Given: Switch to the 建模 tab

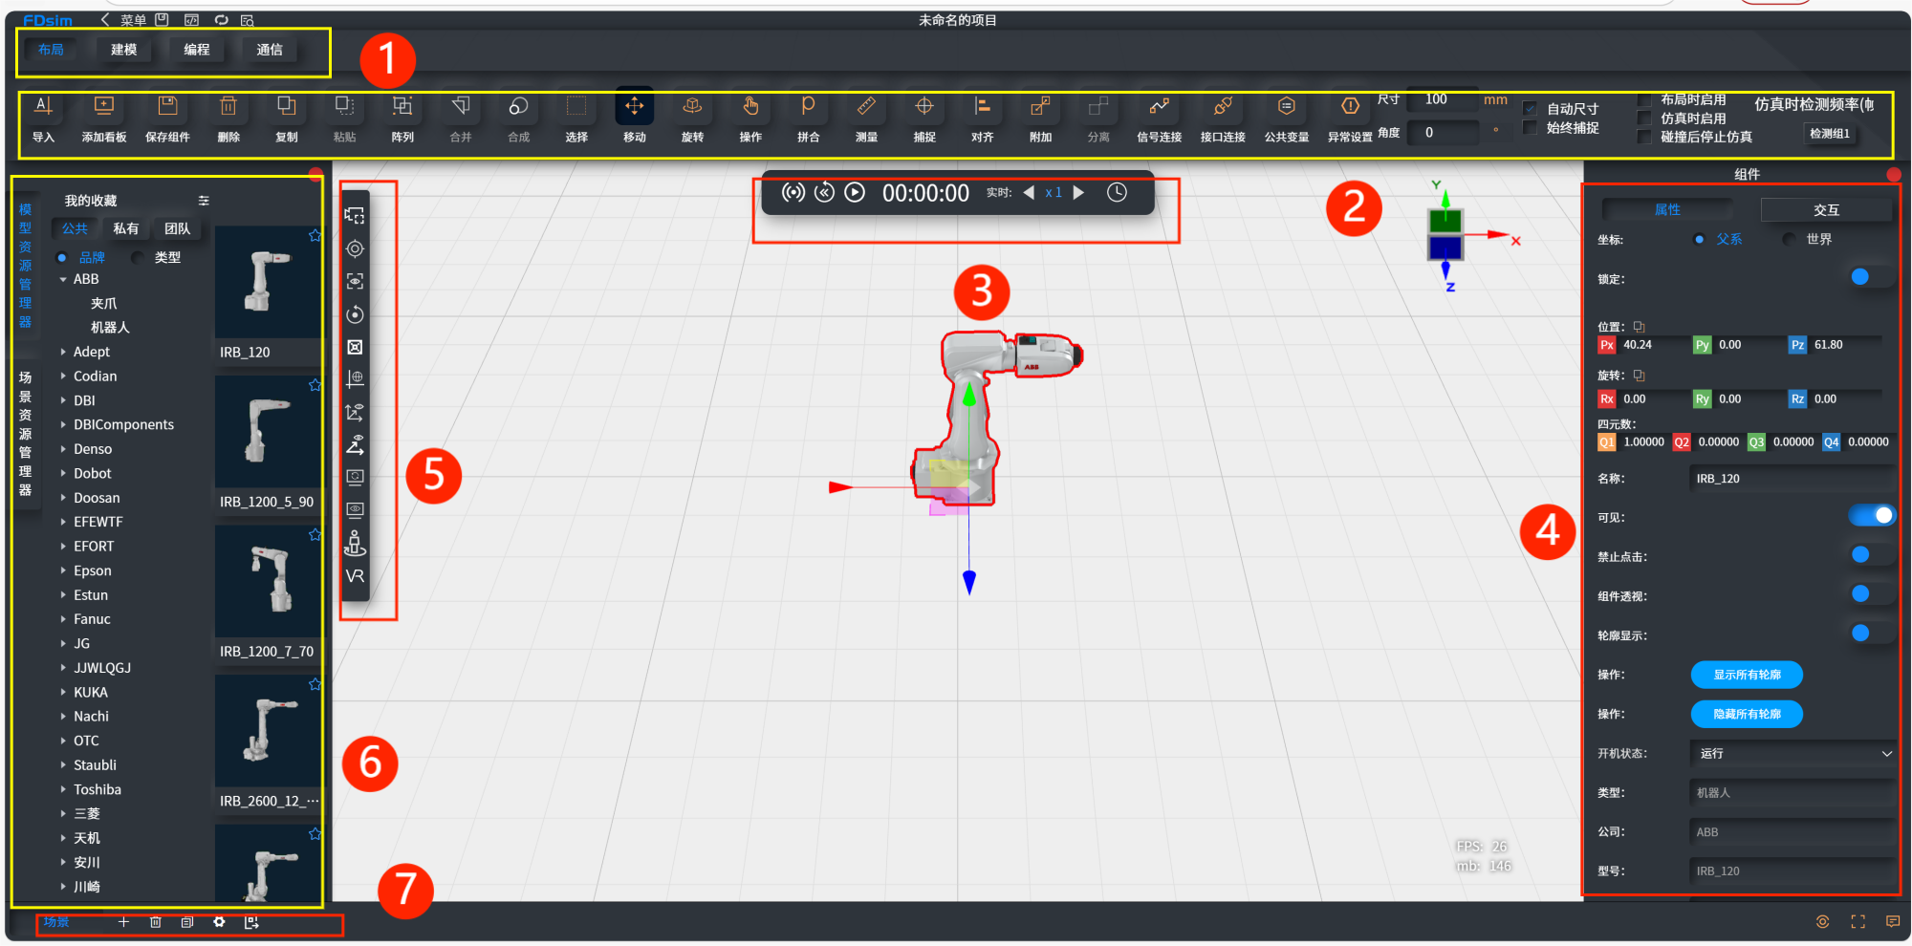Looking at the screenshot, I should coord(124,50).
